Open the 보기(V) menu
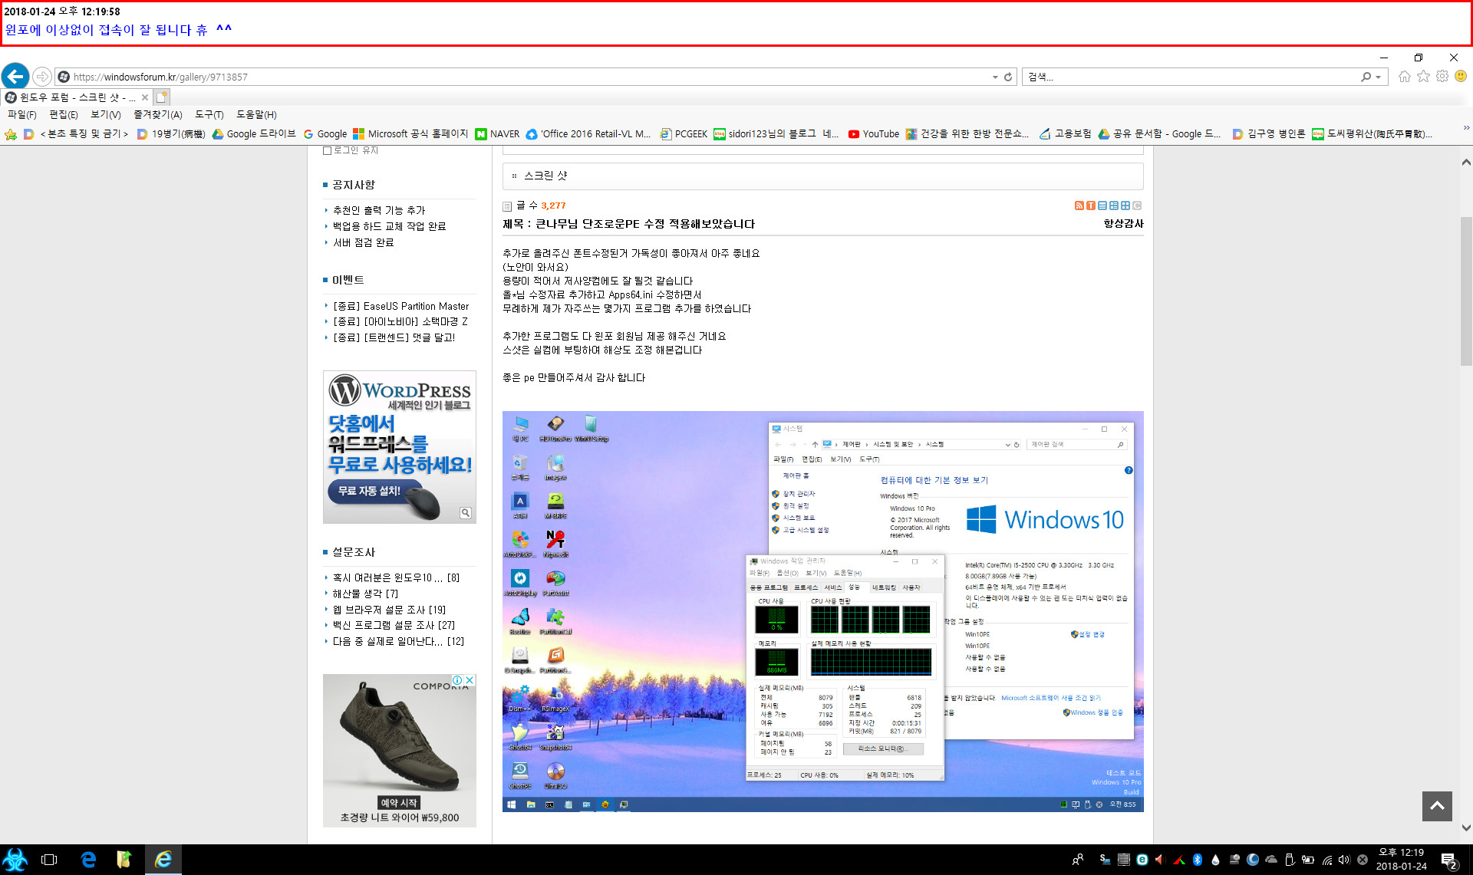Viewport: 1473px width, 875px height. [x=105, y=114]
